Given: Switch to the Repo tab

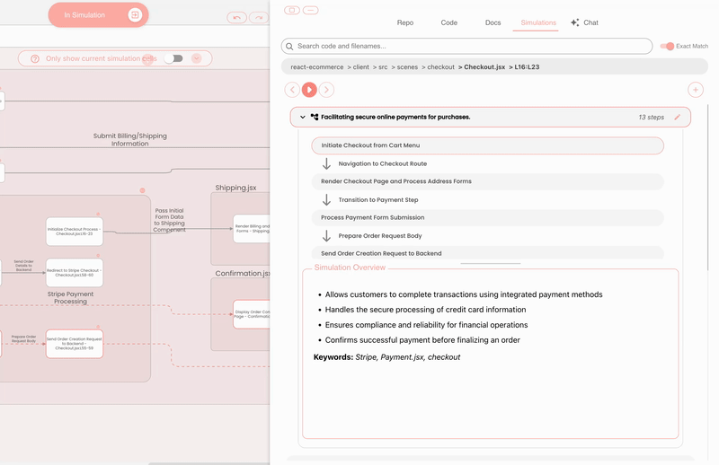Looking at the screenshot, I should pyautogui.click(x=405, y=22).
